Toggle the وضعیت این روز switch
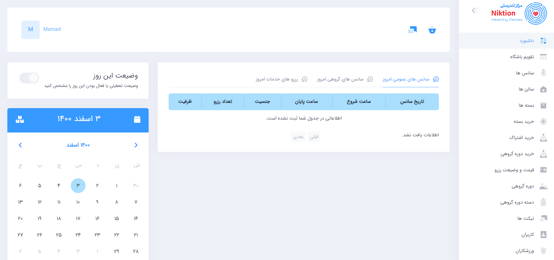Viewport: 554px width, 260px height. 29,78
